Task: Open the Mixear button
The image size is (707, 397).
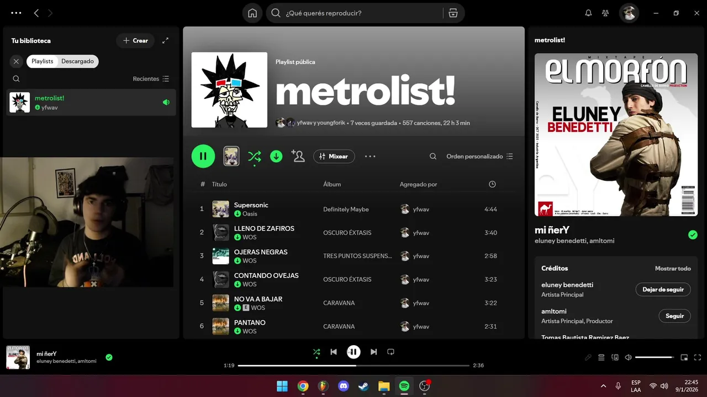Action: 334,157
